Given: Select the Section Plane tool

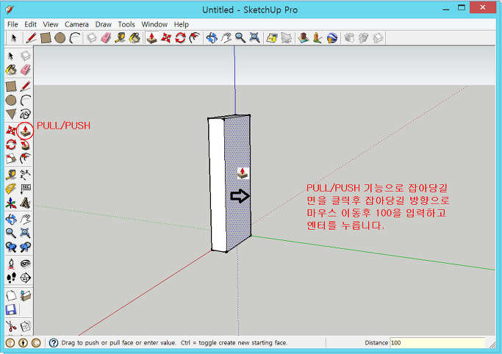Looking at the screenshot, I should [x=25, y=278].
